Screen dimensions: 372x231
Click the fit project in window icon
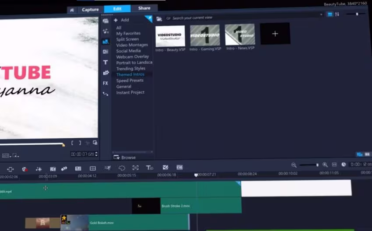click(x=334, y=164)
